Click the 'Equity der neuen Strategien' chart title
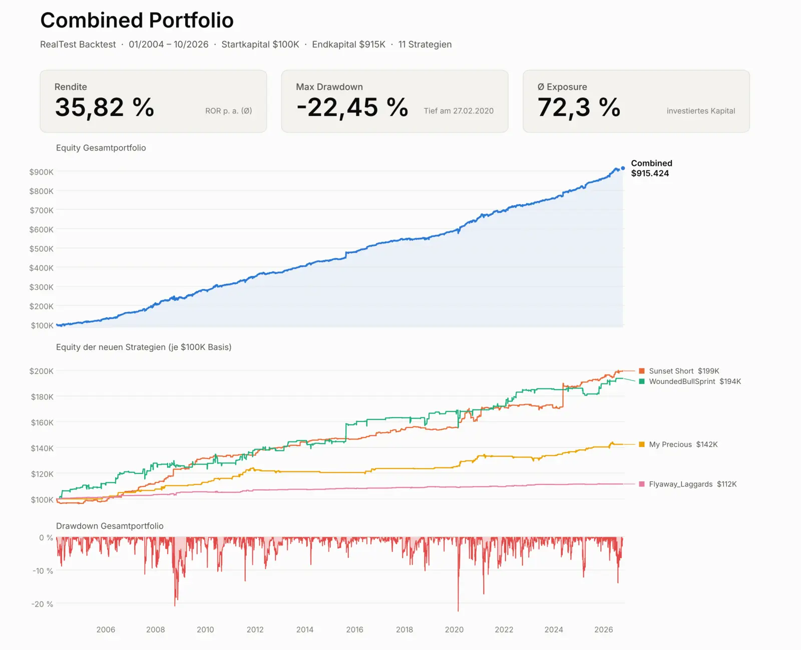801x650 pixels. tap(144, 347)
